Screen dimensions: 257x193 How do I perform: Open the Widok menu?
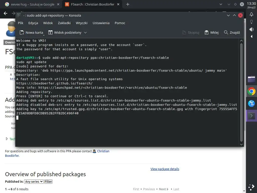pos(48,23)
